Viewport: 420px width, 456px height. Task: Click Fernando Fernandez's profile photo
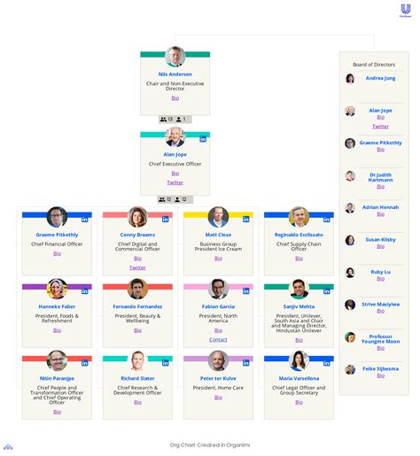point(137,289)
